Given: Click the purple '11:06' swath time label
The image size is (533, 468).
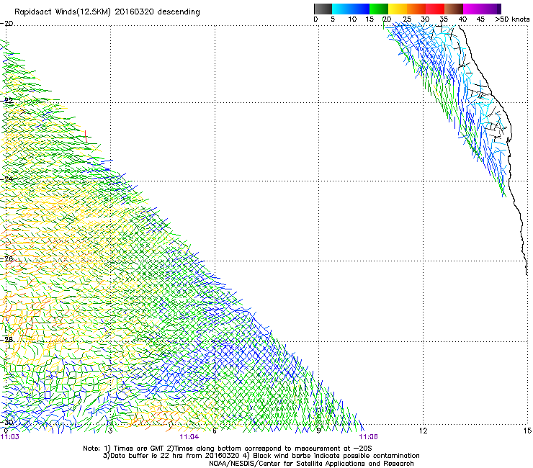Looking at the screenshot, I should (369, 437).
